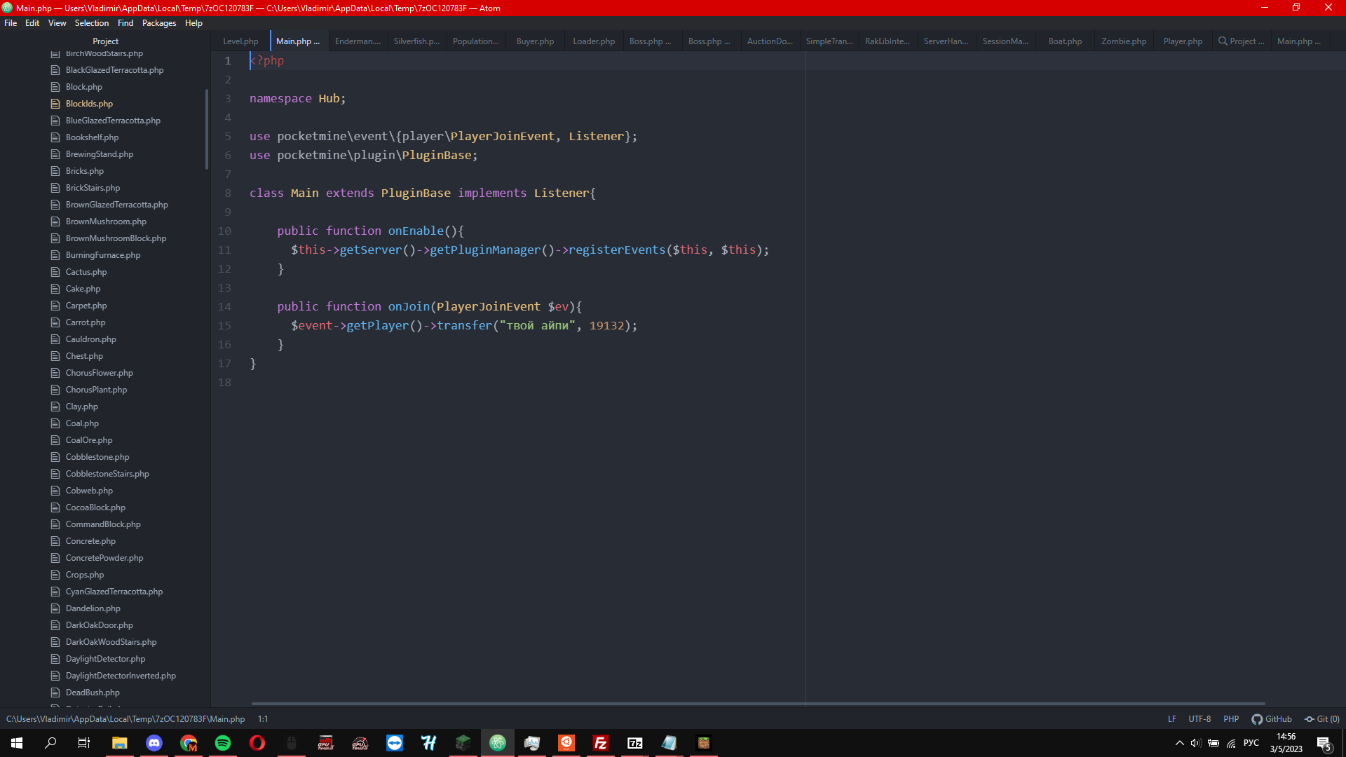Open the Git (0) status panel
Image resolution: width=1346 pixels, height=757 pixels.
pos(1322,719)
